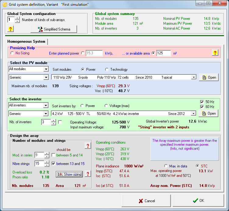
Task: Click the Mod. in series input field
Action: click(x=39, y=155)
